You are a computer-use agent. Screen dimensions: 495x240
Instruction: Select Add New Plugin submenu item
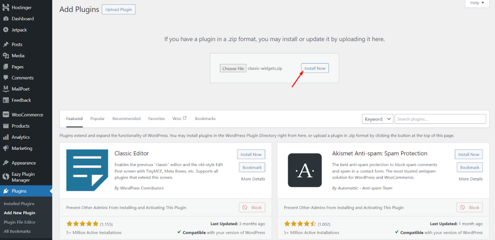pyautogui.click(x=19, y=213)
